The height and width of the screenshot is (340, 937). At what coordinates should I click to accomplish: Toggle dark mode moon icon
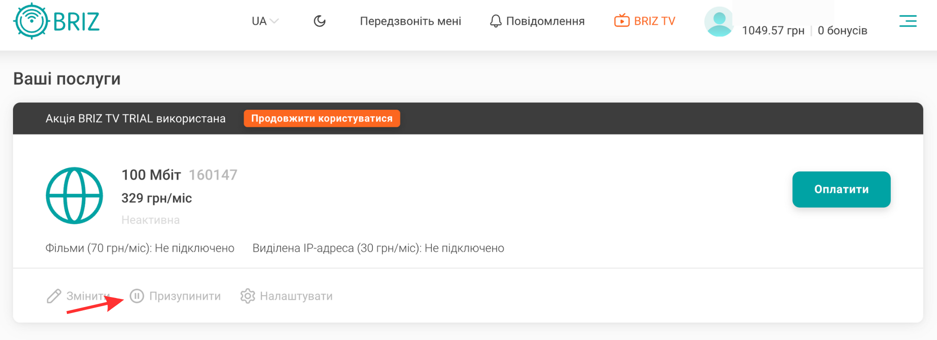pyautogui.click(x=320, y=21)
